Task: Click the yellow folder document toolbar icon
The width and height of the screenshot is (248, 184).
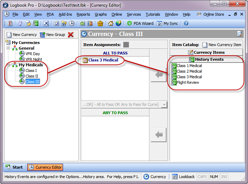Action: [28, 23]
